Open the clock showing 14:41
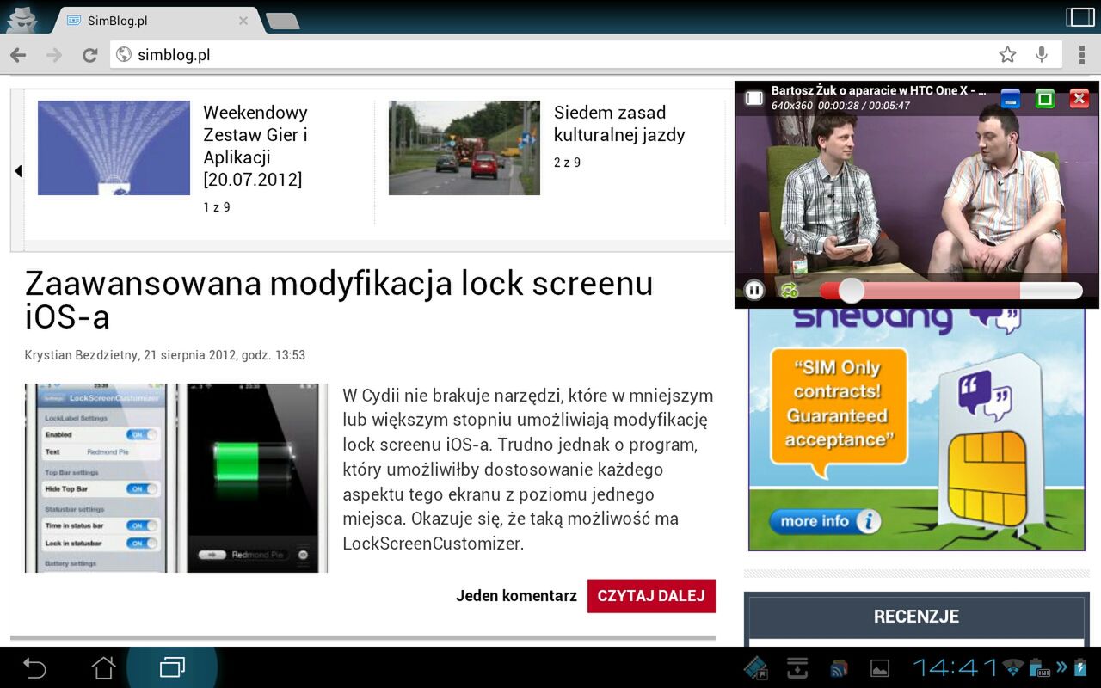 tap(955, 667)
